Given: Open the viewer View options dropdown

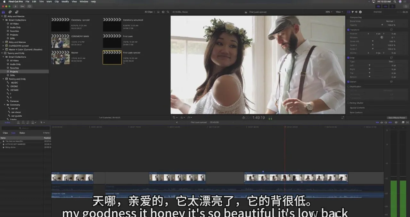Looking at the screenshot, I should pyautogui.click(x=339, y=12).
